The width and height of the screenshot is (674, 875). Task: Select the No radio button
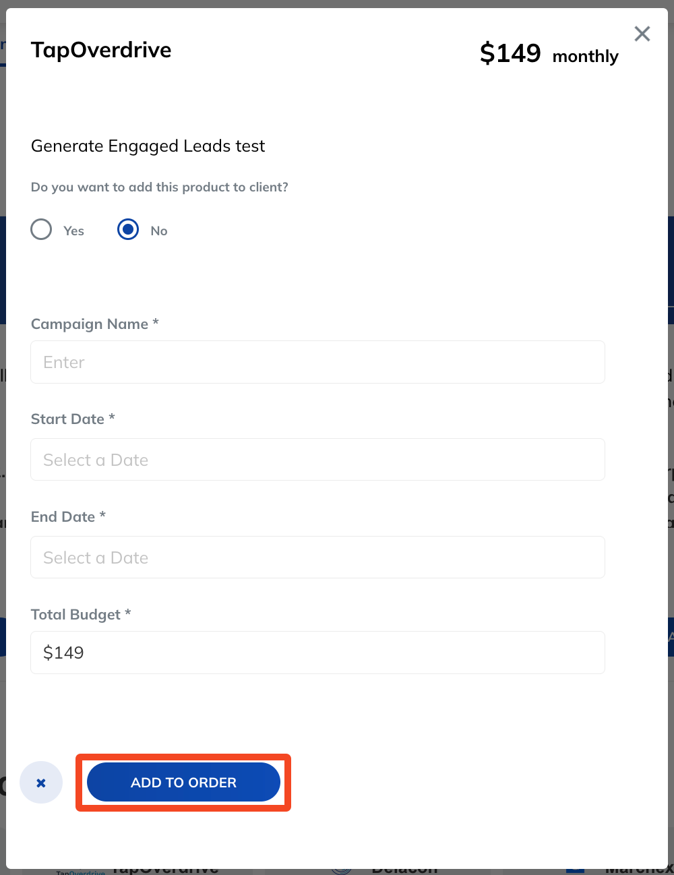pos(128,230)
